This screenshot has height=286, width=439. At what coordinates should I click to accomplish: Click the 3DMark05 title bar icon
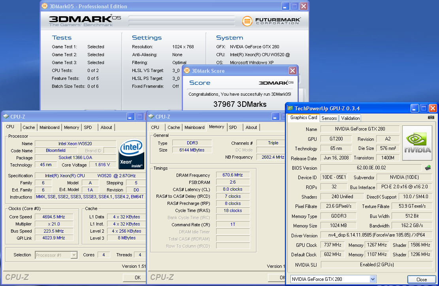pyautogui.click(x=44, y=6)
